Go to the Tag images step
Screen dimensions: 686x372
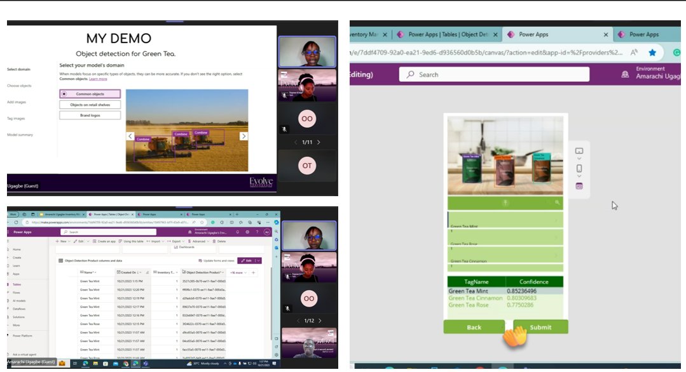(16, 118)
